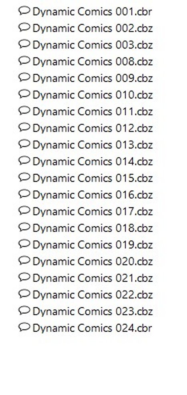Screen dimensions: 187x395
Task: Click the file icon next to Dynamic Comics 024.cbr
Action: [24, 327]
